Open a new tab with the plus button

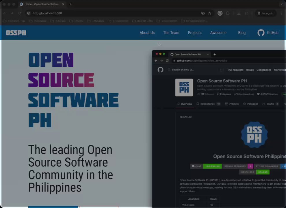71,4
